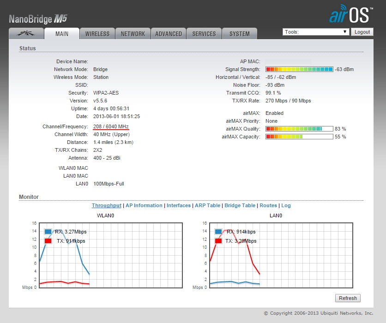
Task: Click the version v5.5.6 text
Action: click(100, 101)
